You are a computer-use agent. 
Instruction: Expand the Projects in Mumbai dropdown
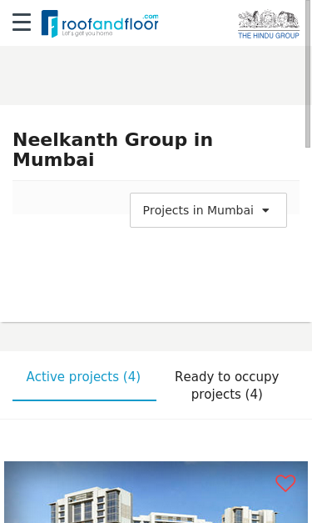(208, 210)
